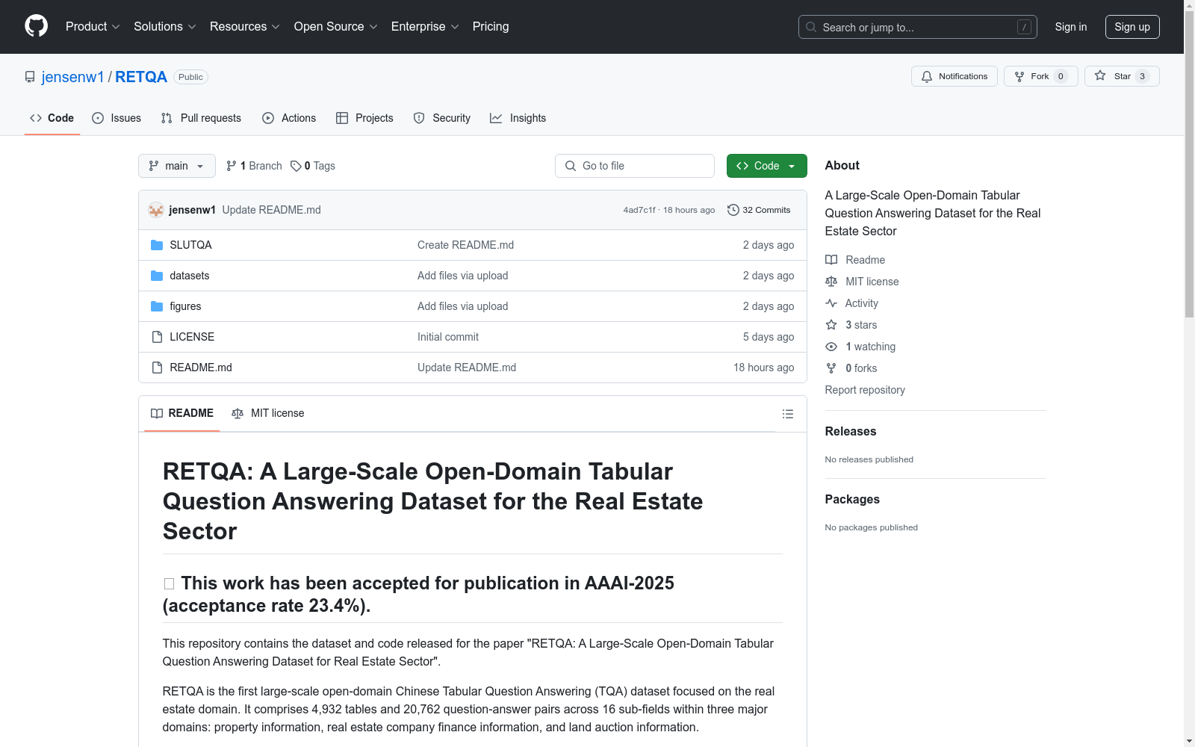Click the Public visibility badge
Screen dimensions: 1195x747
click(190, 77)
